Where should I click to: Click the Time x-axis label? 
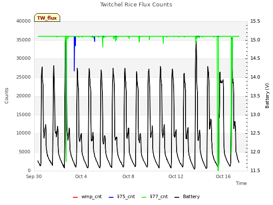click(x=241, y=183)
